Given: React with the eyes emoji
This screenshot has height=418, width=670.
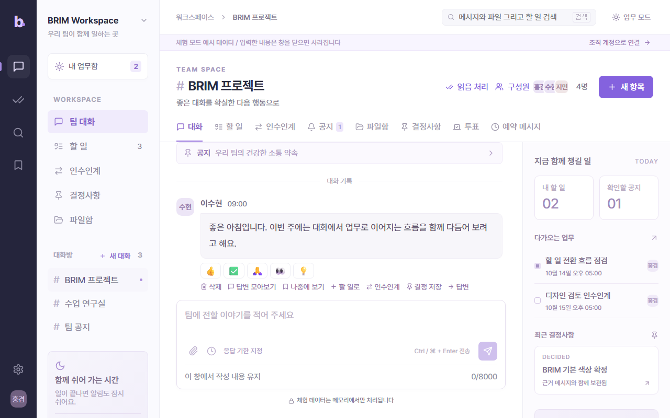Looking at the screenshot, I should pos(280,271).
